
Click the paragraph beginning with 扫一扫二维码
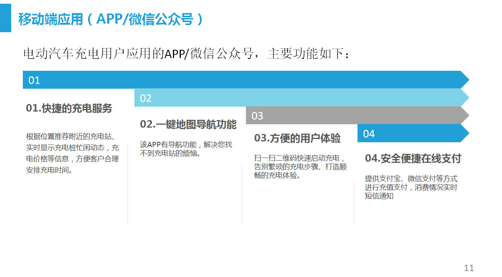pyautogui.click(x=300, y=167)
